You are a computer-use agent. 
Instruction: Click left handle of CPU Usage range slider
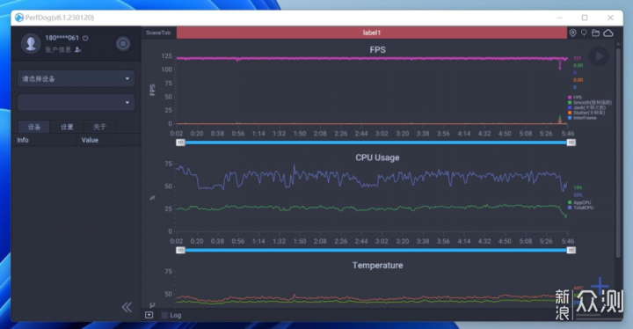point(180,251)
